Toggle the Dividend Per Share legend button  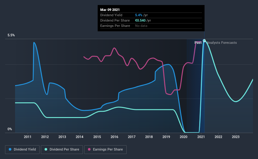[x=62, y=150]
